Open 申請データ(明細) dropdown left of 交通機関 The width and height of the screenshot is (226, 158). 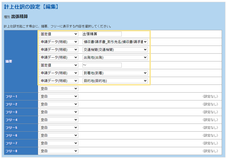(x=59, y=49)
